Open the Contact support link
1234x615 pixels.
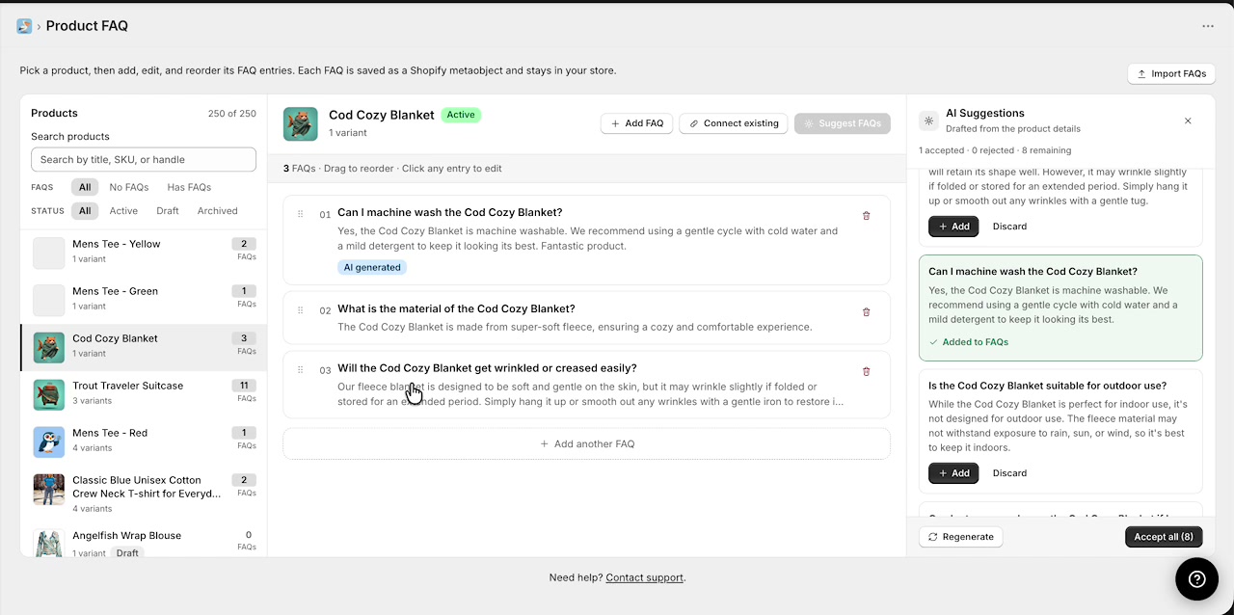[x=644, y=577]
